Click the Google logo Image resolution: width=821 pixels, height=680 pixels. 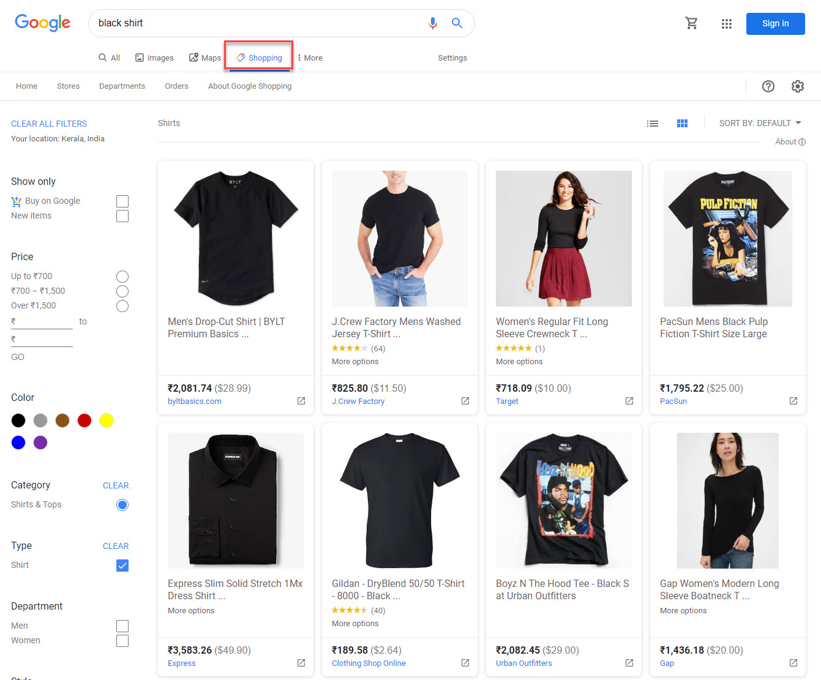[x=42, y=23]
